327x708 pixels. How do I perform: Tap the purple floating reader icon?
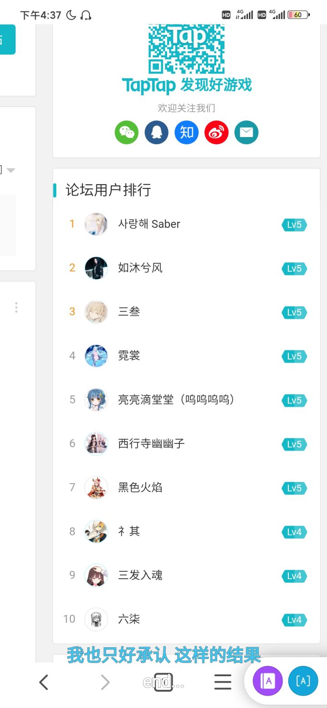(268, 680)
